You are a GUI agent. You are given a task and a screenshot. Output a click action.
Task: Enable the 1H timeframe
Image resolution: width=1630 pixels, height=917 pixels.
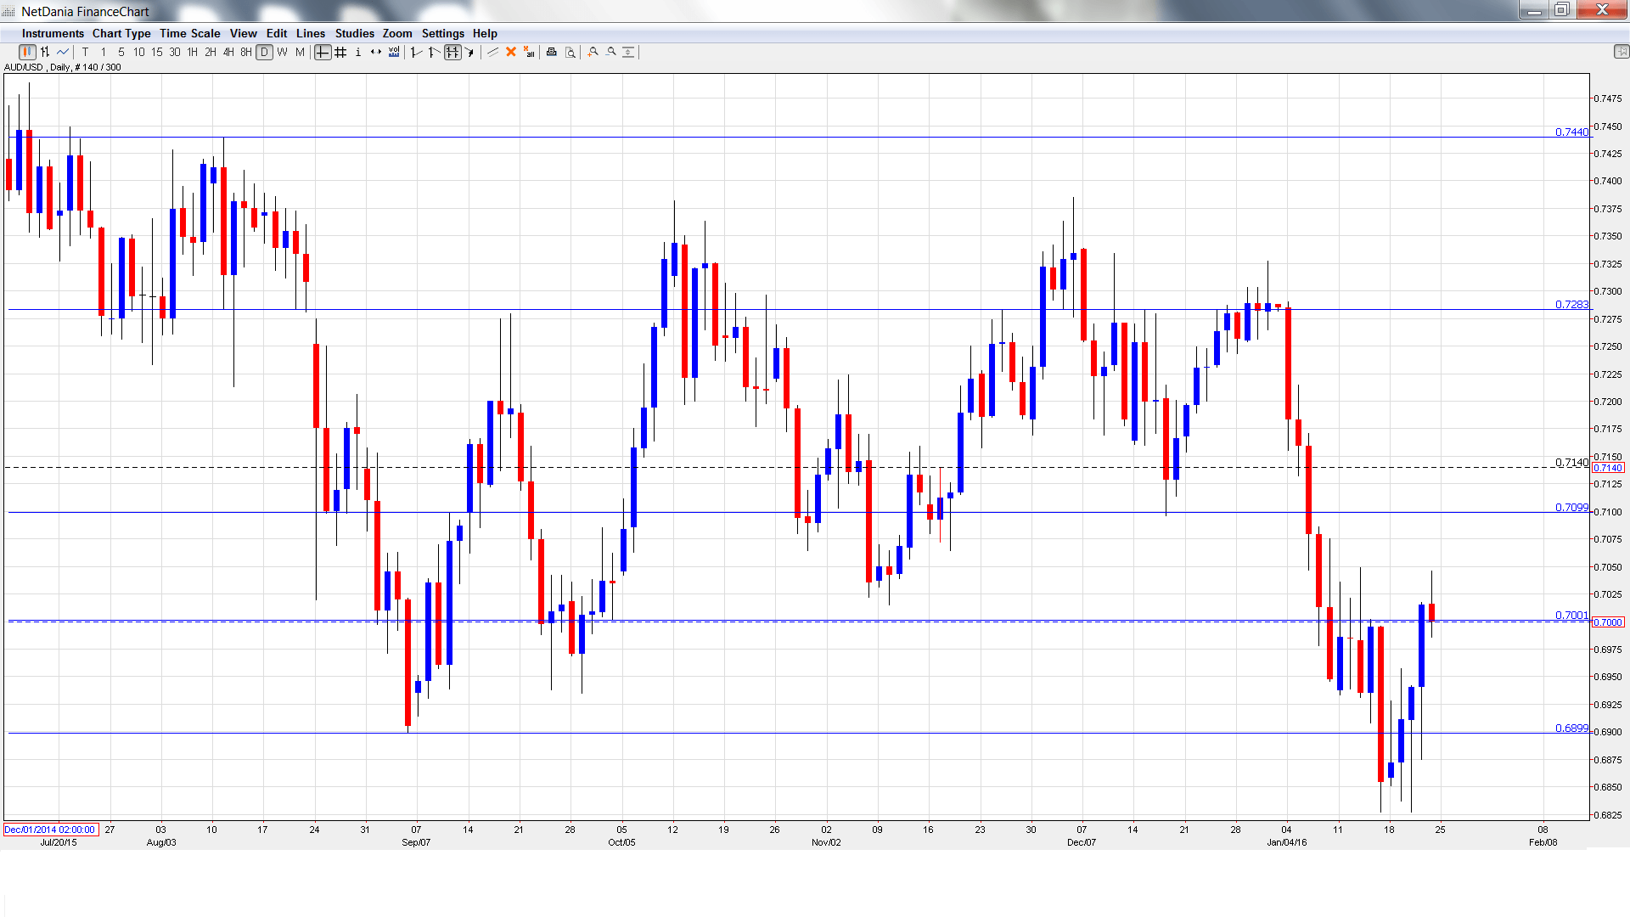[191, 52]
